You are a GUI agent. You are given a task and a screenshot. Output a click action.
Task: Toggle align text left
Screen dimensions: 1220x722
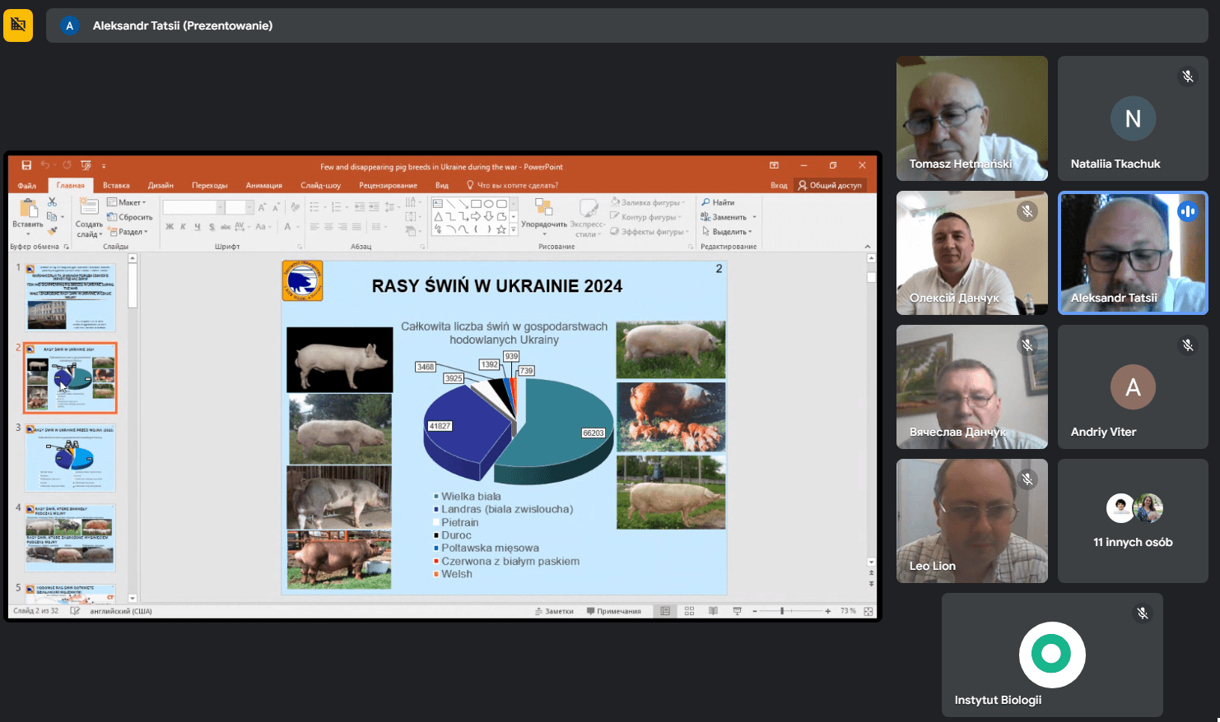pyautogui.click(x=314, y=227)
